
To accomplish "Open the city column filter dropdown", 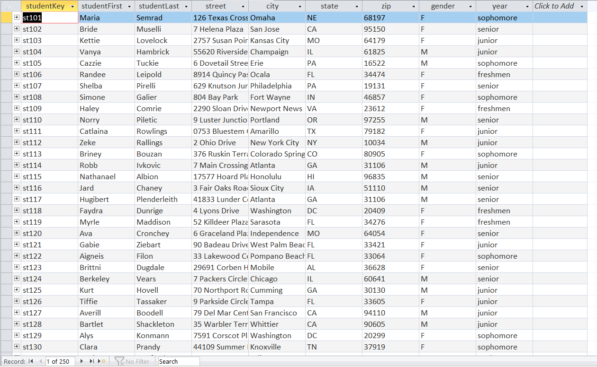I will [299, 6].
